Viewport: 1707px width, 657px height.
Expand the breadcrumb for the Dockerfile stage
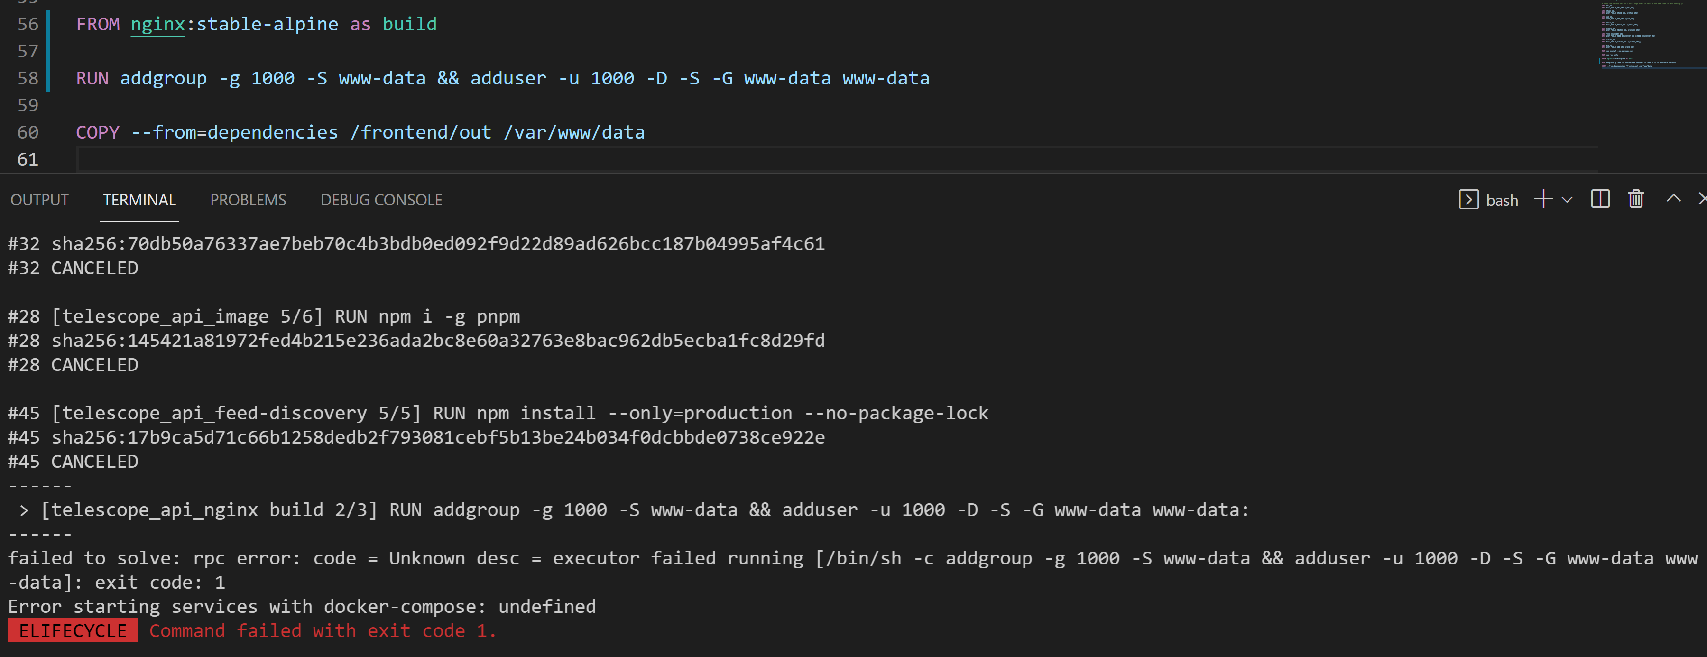point(409,24)
